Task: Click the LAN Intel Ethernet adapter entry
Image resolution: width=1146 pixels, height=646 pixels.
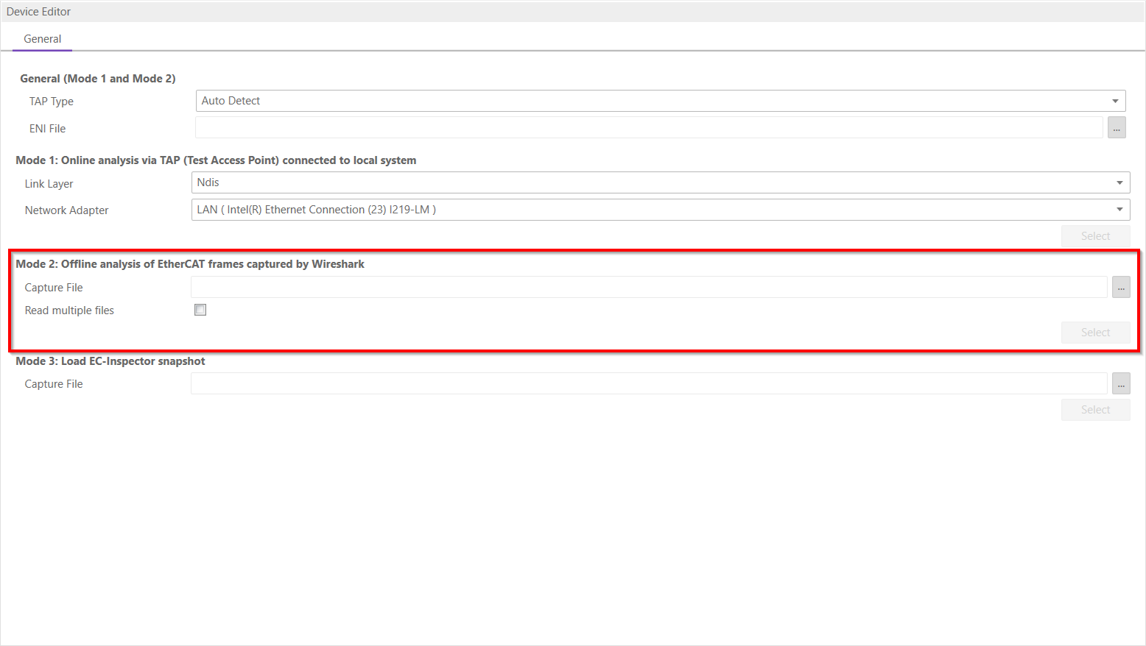Action: (315, 209)
